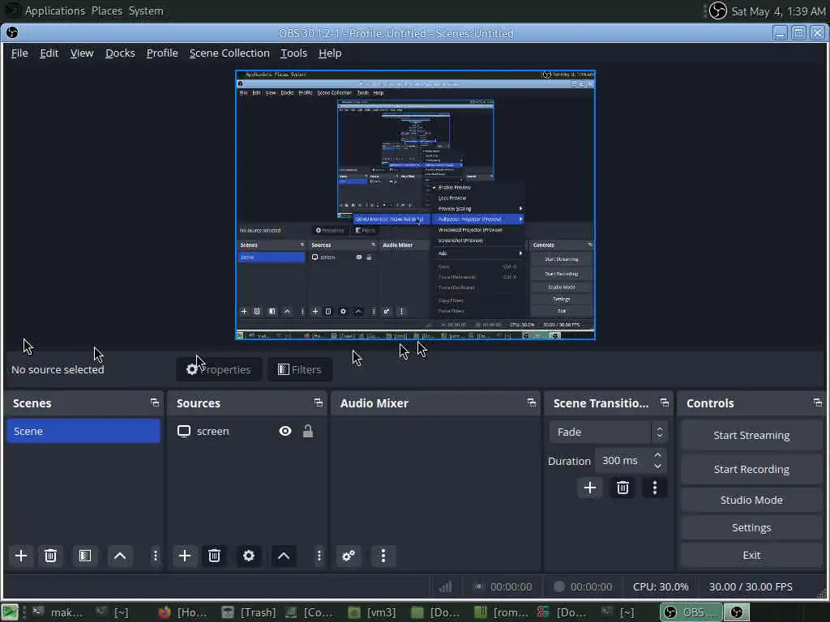Viewport: 830px width, 622px height.
Task: Open scene filters icon in Scenes dock
Action: pos(84,556)
